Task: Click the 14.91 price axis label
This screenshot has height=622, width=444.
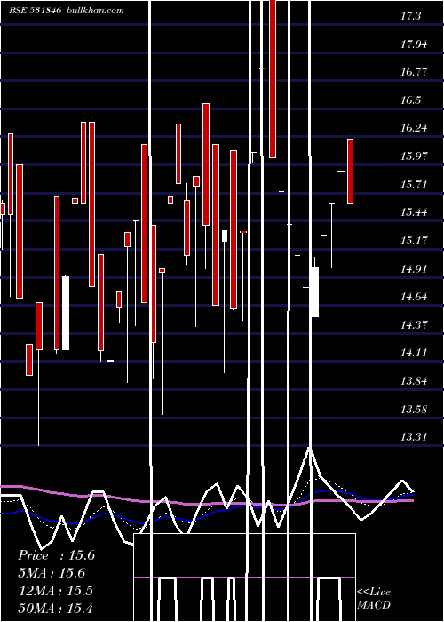Action: 414,269
